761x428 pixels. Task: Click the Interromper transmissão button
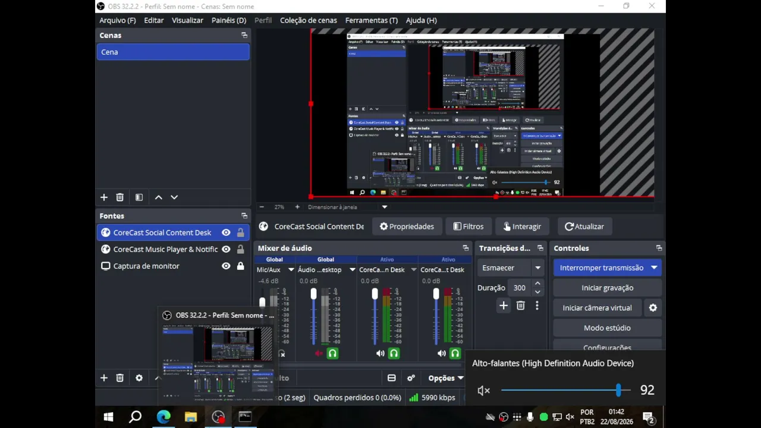601,268
